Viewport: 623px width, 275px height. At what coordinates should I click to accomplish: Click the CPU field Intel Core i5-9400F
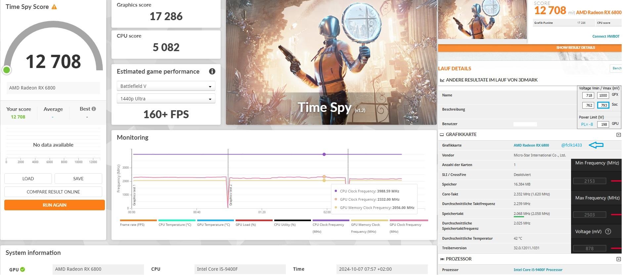(240, 269)
